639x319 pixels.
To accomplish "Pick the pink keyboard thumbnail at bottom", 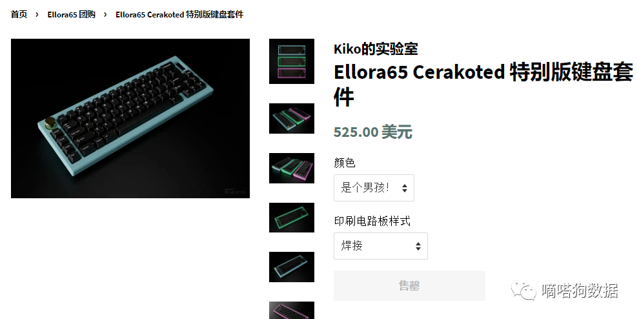I will pos(292,311).
